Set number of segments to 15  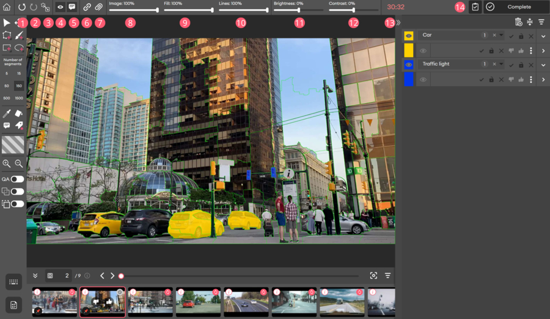(x=19, y=74)
